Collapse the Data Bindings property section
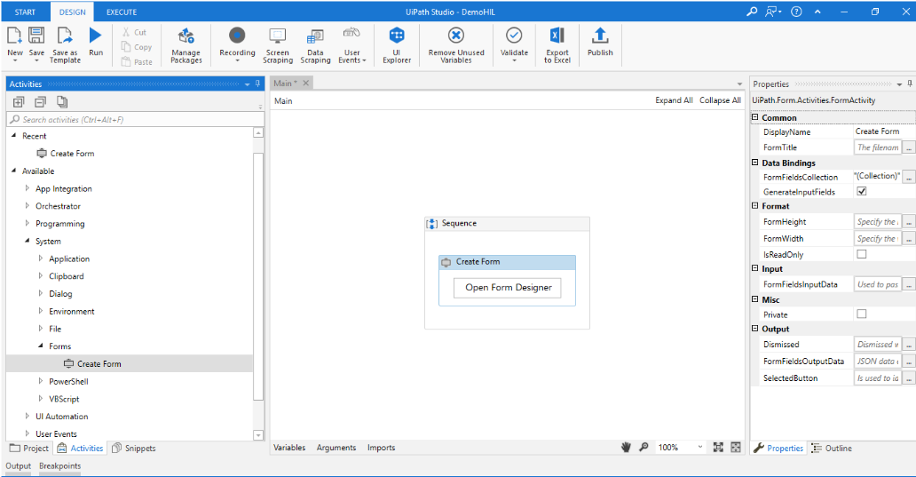 point(754,163)
